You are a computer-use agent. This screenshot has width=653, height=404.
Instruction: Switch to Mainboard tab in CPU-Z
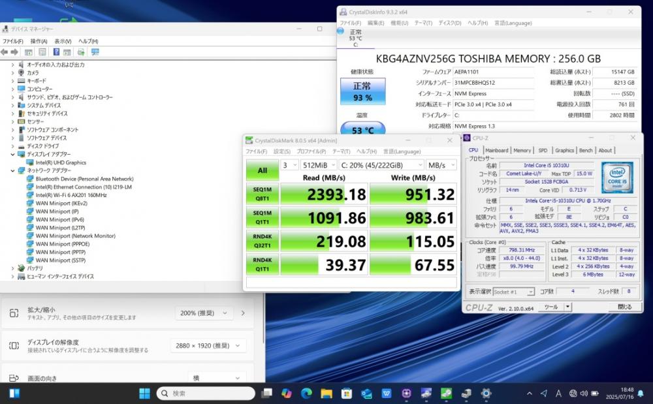pos(496,150)
